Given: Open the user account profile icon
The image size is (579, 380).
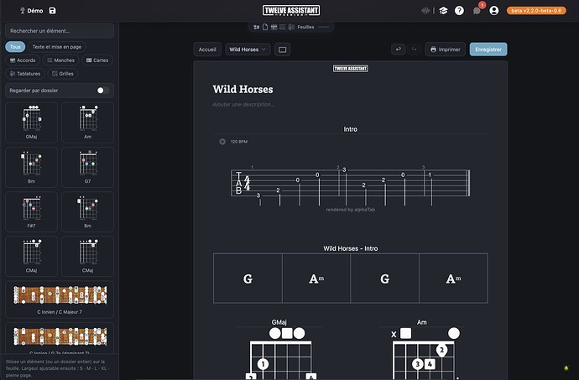Looking at the screenshot, I should point(493,11).
